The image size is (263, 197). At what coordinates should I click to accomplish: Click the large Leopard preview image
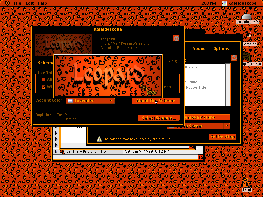click(108, 76)
